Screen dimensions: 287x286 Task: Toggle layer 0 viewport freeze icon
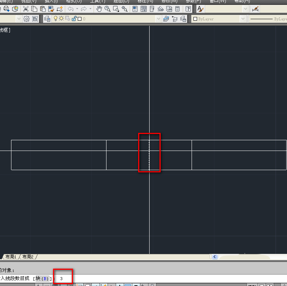[68, 18]
